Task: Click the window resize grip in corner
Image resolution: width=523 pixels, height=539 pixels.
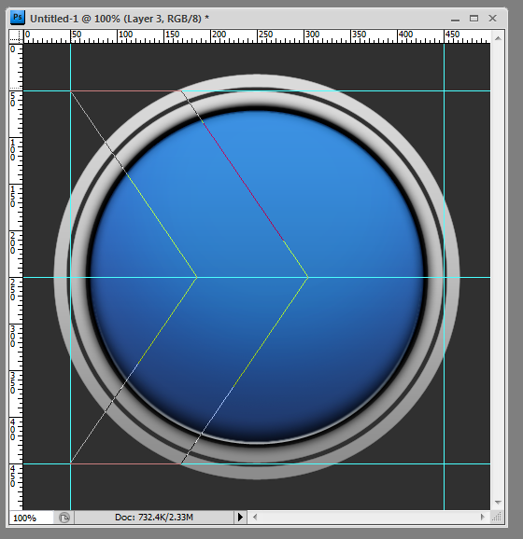Action: coord(498,517)
